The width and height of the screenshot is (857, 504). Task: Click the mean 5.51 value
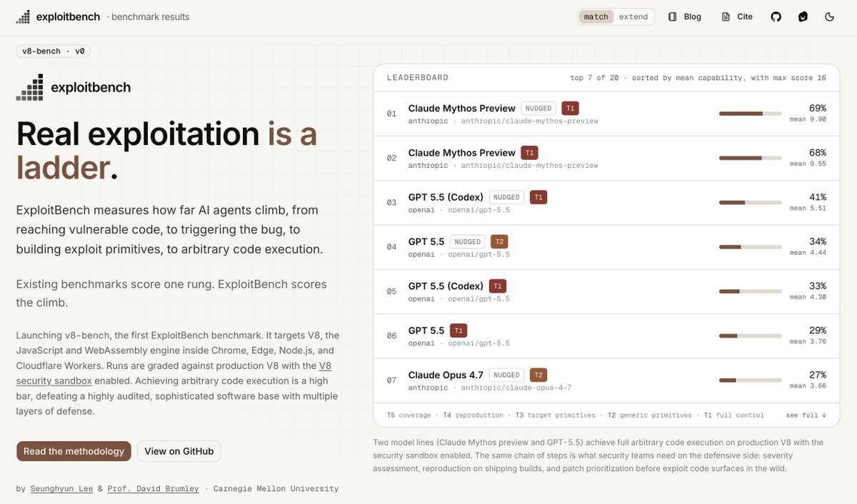coord(808,208)
